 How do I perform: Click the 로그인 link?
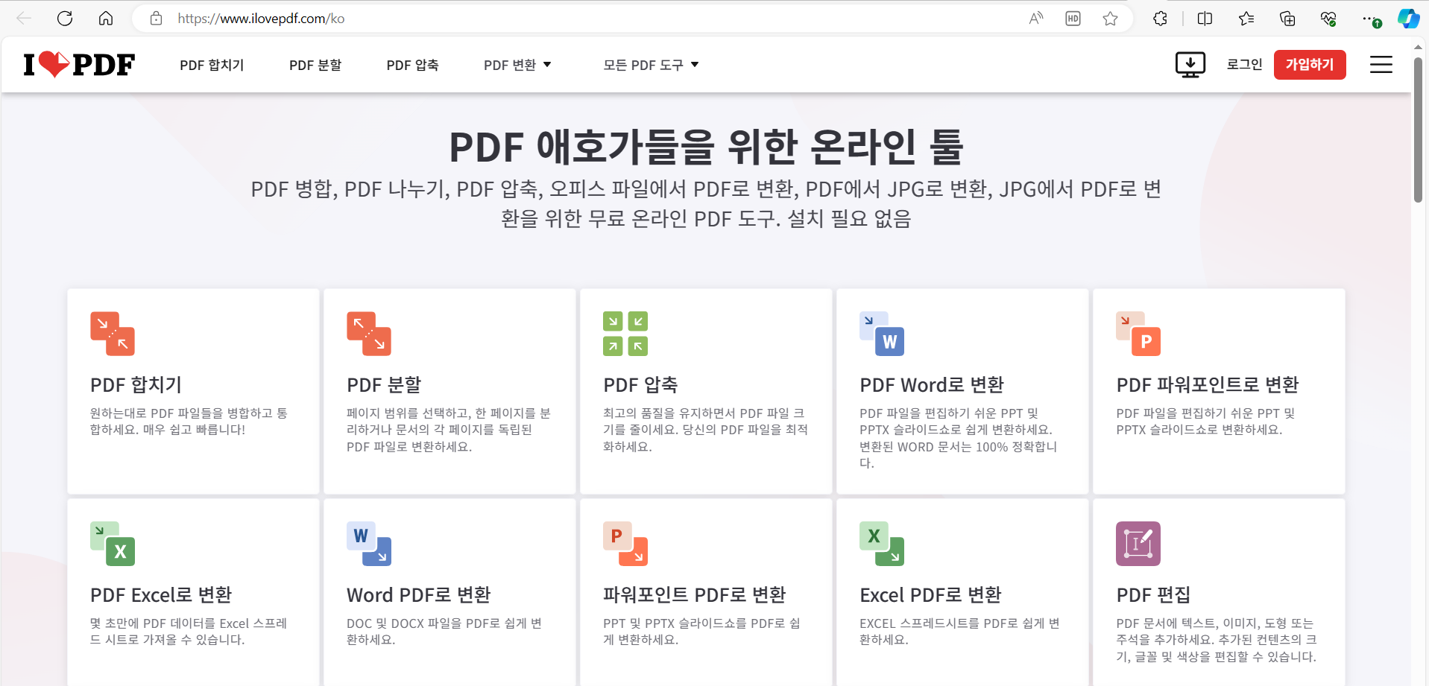[1244, 65]
